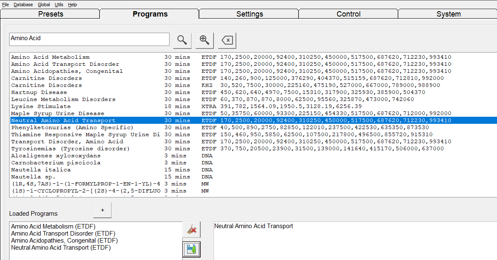Image resolution: width=497 pixels, height=260 pixels.
Task: Open the File menu
Action: 5,5
